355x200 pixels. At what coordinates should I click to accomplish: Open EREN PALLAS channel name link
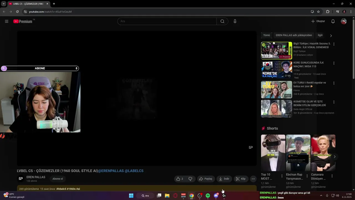coord(36,177)
